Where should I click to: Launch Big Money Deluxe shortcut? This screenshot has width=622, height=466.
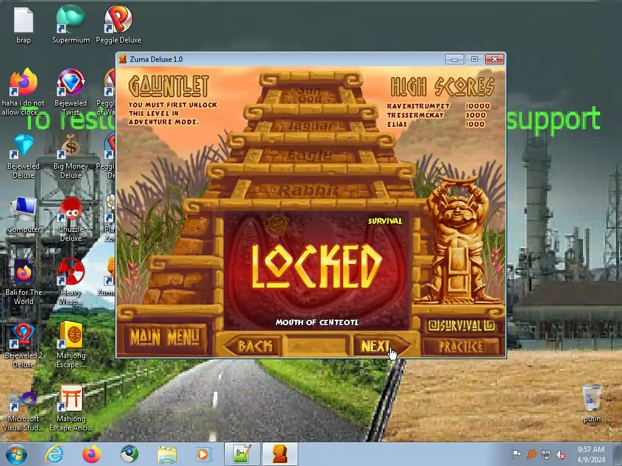click(70, 156)
